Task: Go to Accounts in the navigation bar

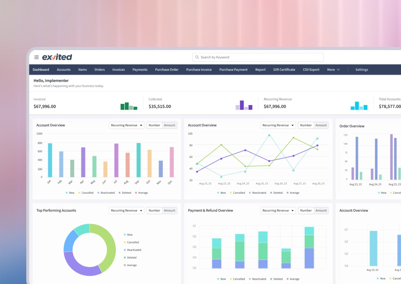Action: pos(63,70)
